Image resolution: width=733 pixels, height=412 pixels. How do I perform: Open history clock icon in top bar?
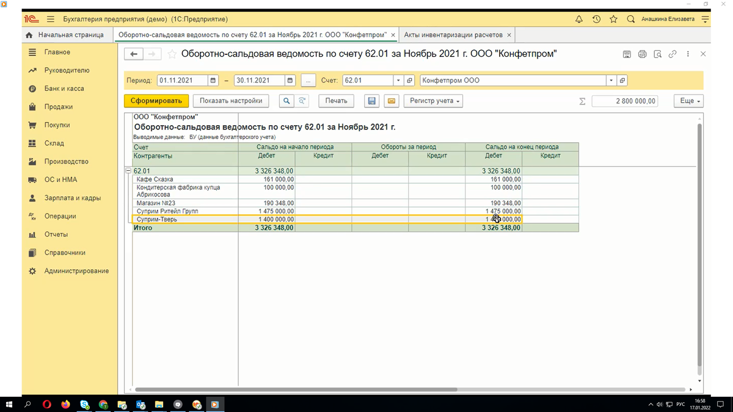click(x=597, y=20)
